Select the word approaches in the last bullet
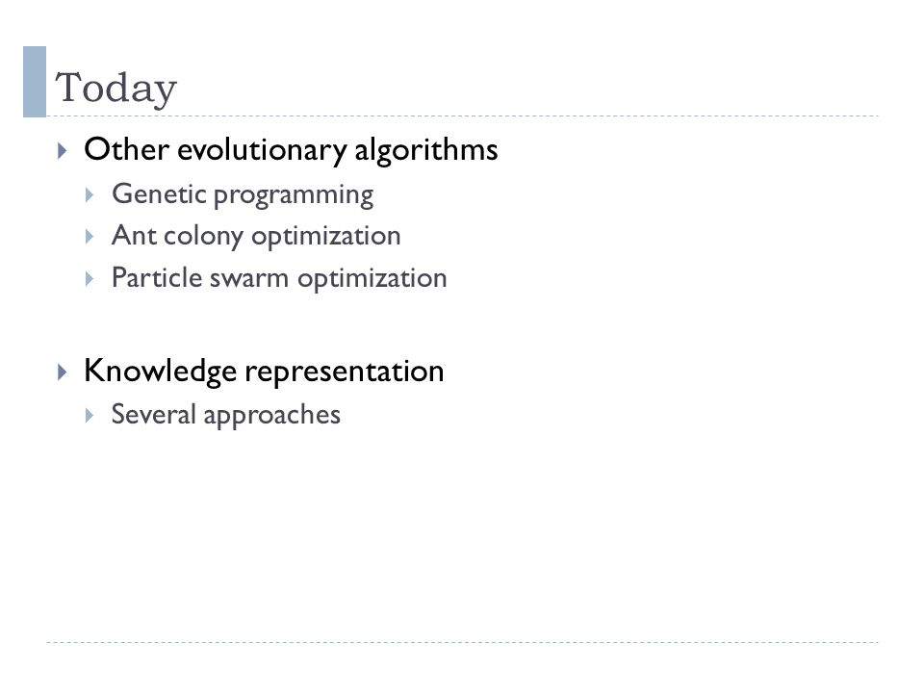Viewport: 924px width, 693px height. click(x=271, y=416)
